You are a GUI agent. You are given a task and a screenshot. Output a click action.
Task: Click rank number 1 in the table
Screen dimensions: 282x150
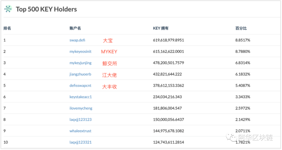pos(4,40)
